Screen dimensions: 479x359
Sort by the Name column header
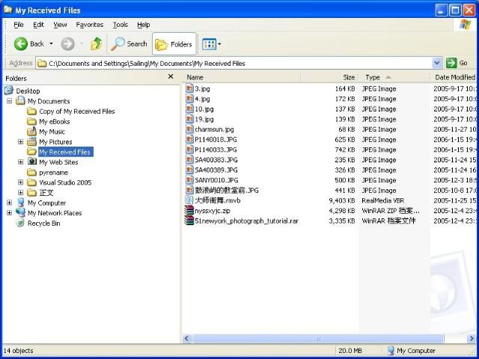point(242,77)
